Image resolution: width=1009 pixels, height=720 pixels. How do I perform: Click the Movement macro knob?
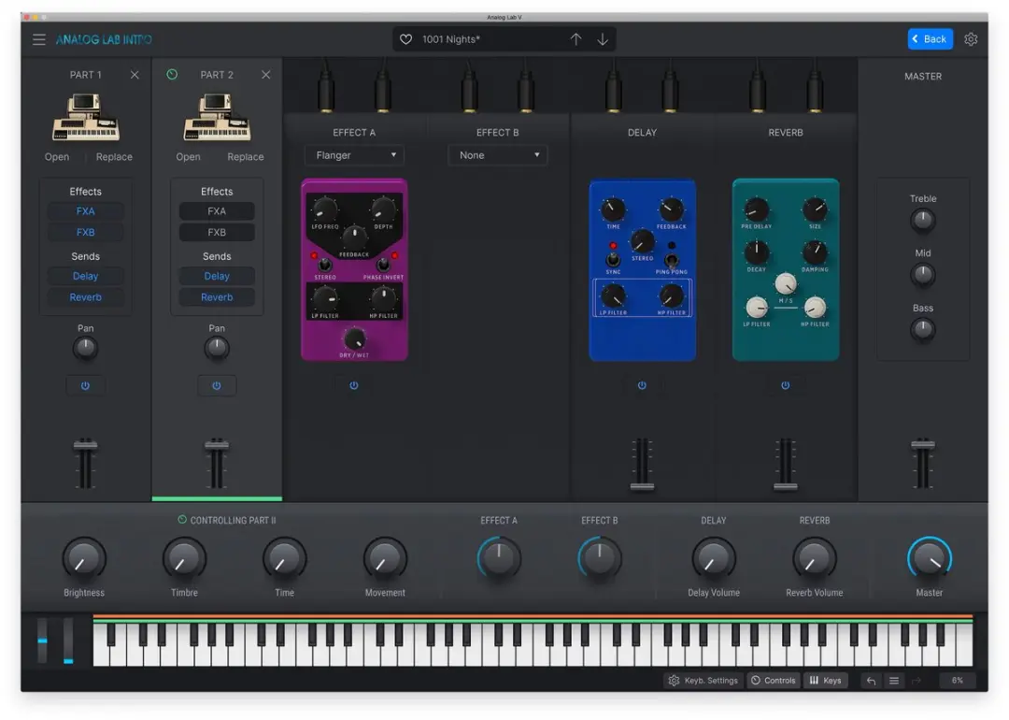point(385,559)
